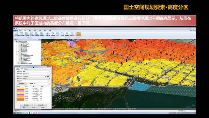The height and width of the screenshot is (118, 209).
Task: Open the application menu button left of ribbon tabs
Action: [16, 30]
